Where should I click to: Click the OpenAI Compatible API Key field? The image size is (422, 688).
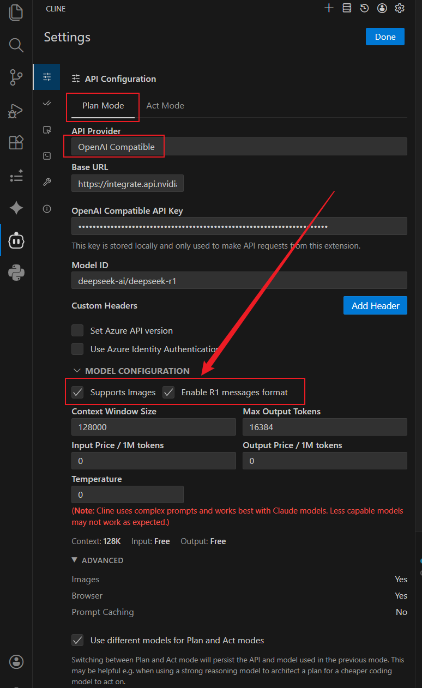tap(239, 226)
